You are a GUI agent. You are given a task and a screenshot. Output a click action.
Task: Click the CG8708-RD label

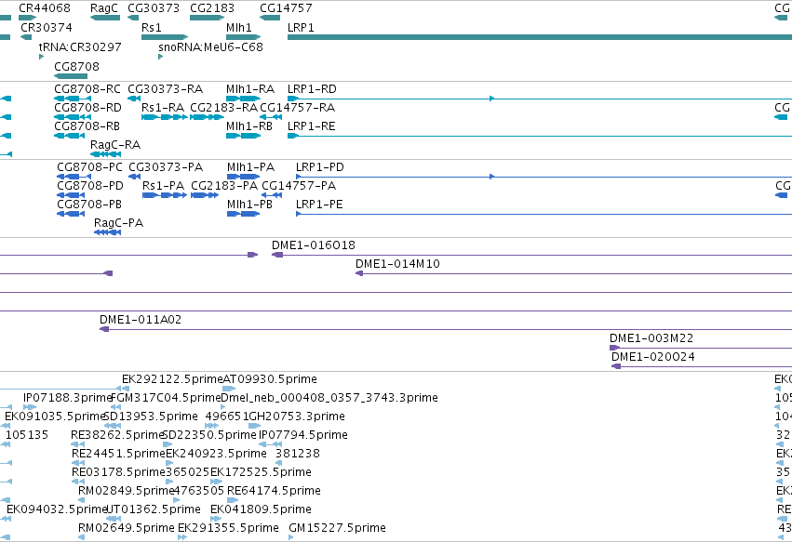click(x=87, y=108)
